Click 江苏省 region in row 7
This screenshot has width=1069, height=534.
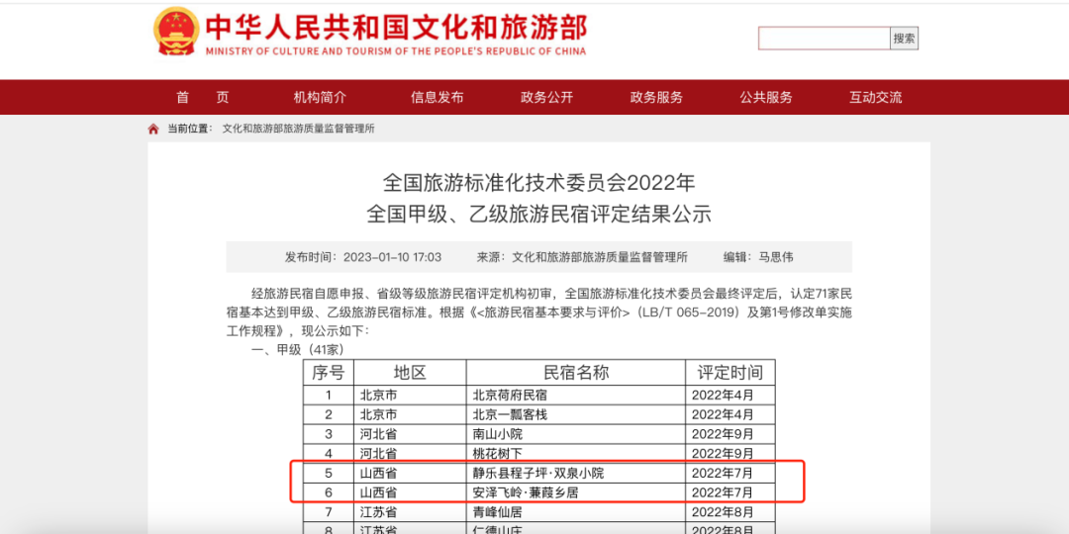(x=378, y=512)
